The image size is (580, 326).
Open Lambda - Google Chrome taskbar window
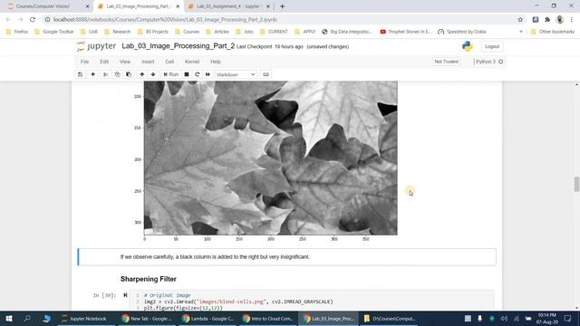208,318
